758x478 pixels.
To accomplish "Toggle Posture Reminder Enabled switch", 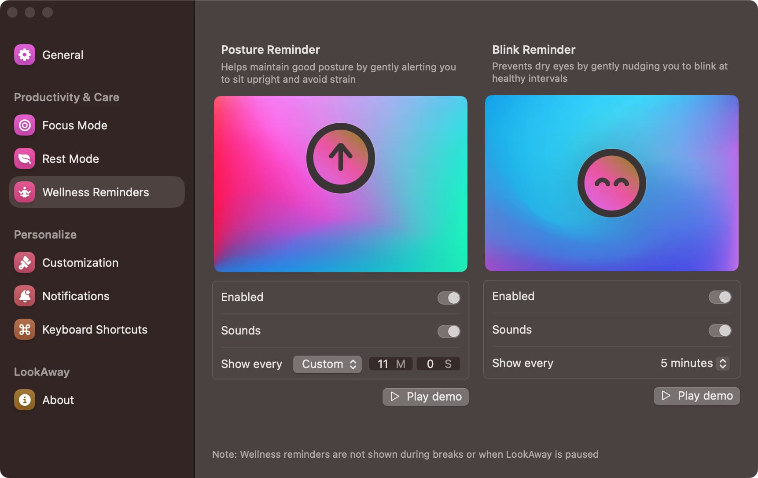I will click(x=449, y=298).
